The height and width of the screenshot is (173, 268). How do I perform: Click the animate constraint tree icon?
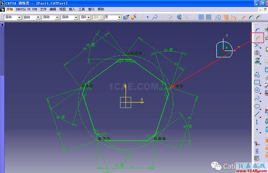(257, 158)
